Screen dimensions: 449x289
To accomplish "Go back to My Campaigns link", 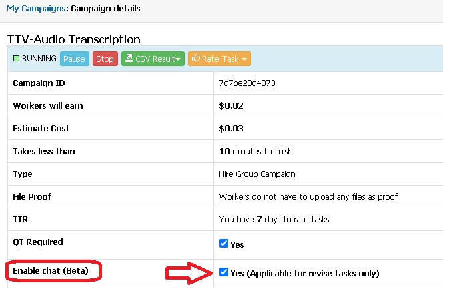I will tap(36, 8).
